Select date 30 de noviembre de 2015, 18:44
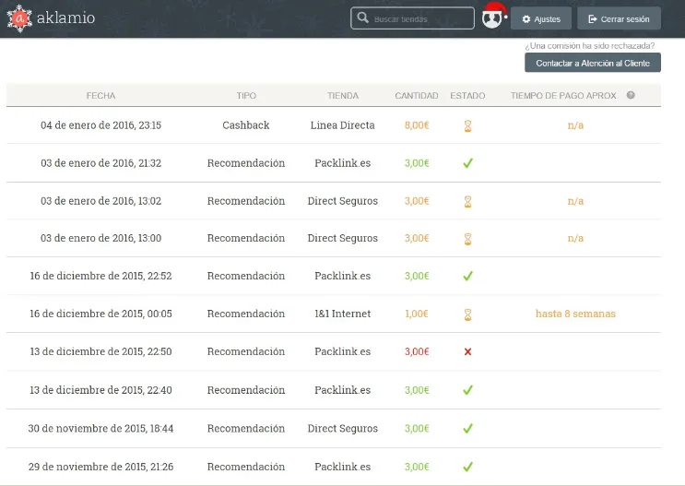Image resolution: width=685 pixels, height=486 pixels. point(100,428)
